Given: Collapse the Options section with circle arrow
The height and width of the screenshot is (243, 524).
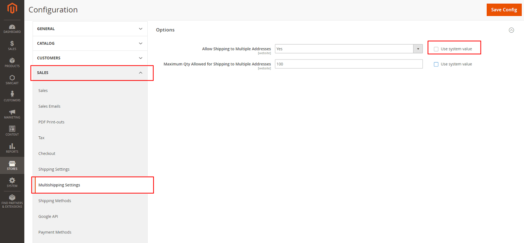Looking at the screenshot, I should pyautogui.click(x=511, y=30).
